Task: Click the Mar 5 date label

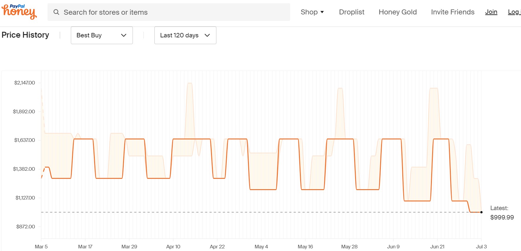Action: point(41,247)
